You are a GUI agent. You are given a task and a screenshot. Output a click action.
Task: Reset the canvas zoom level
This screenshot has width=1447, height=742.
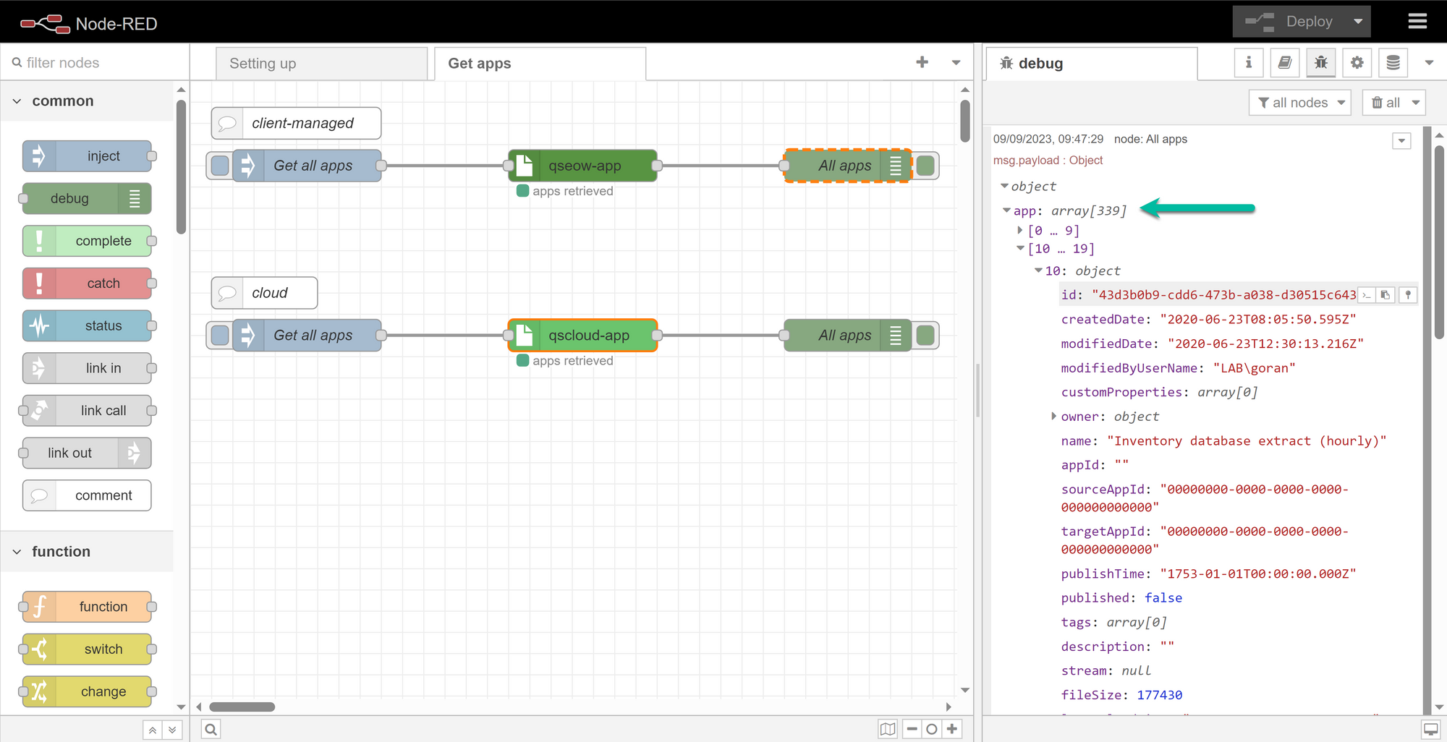[932, 729]
